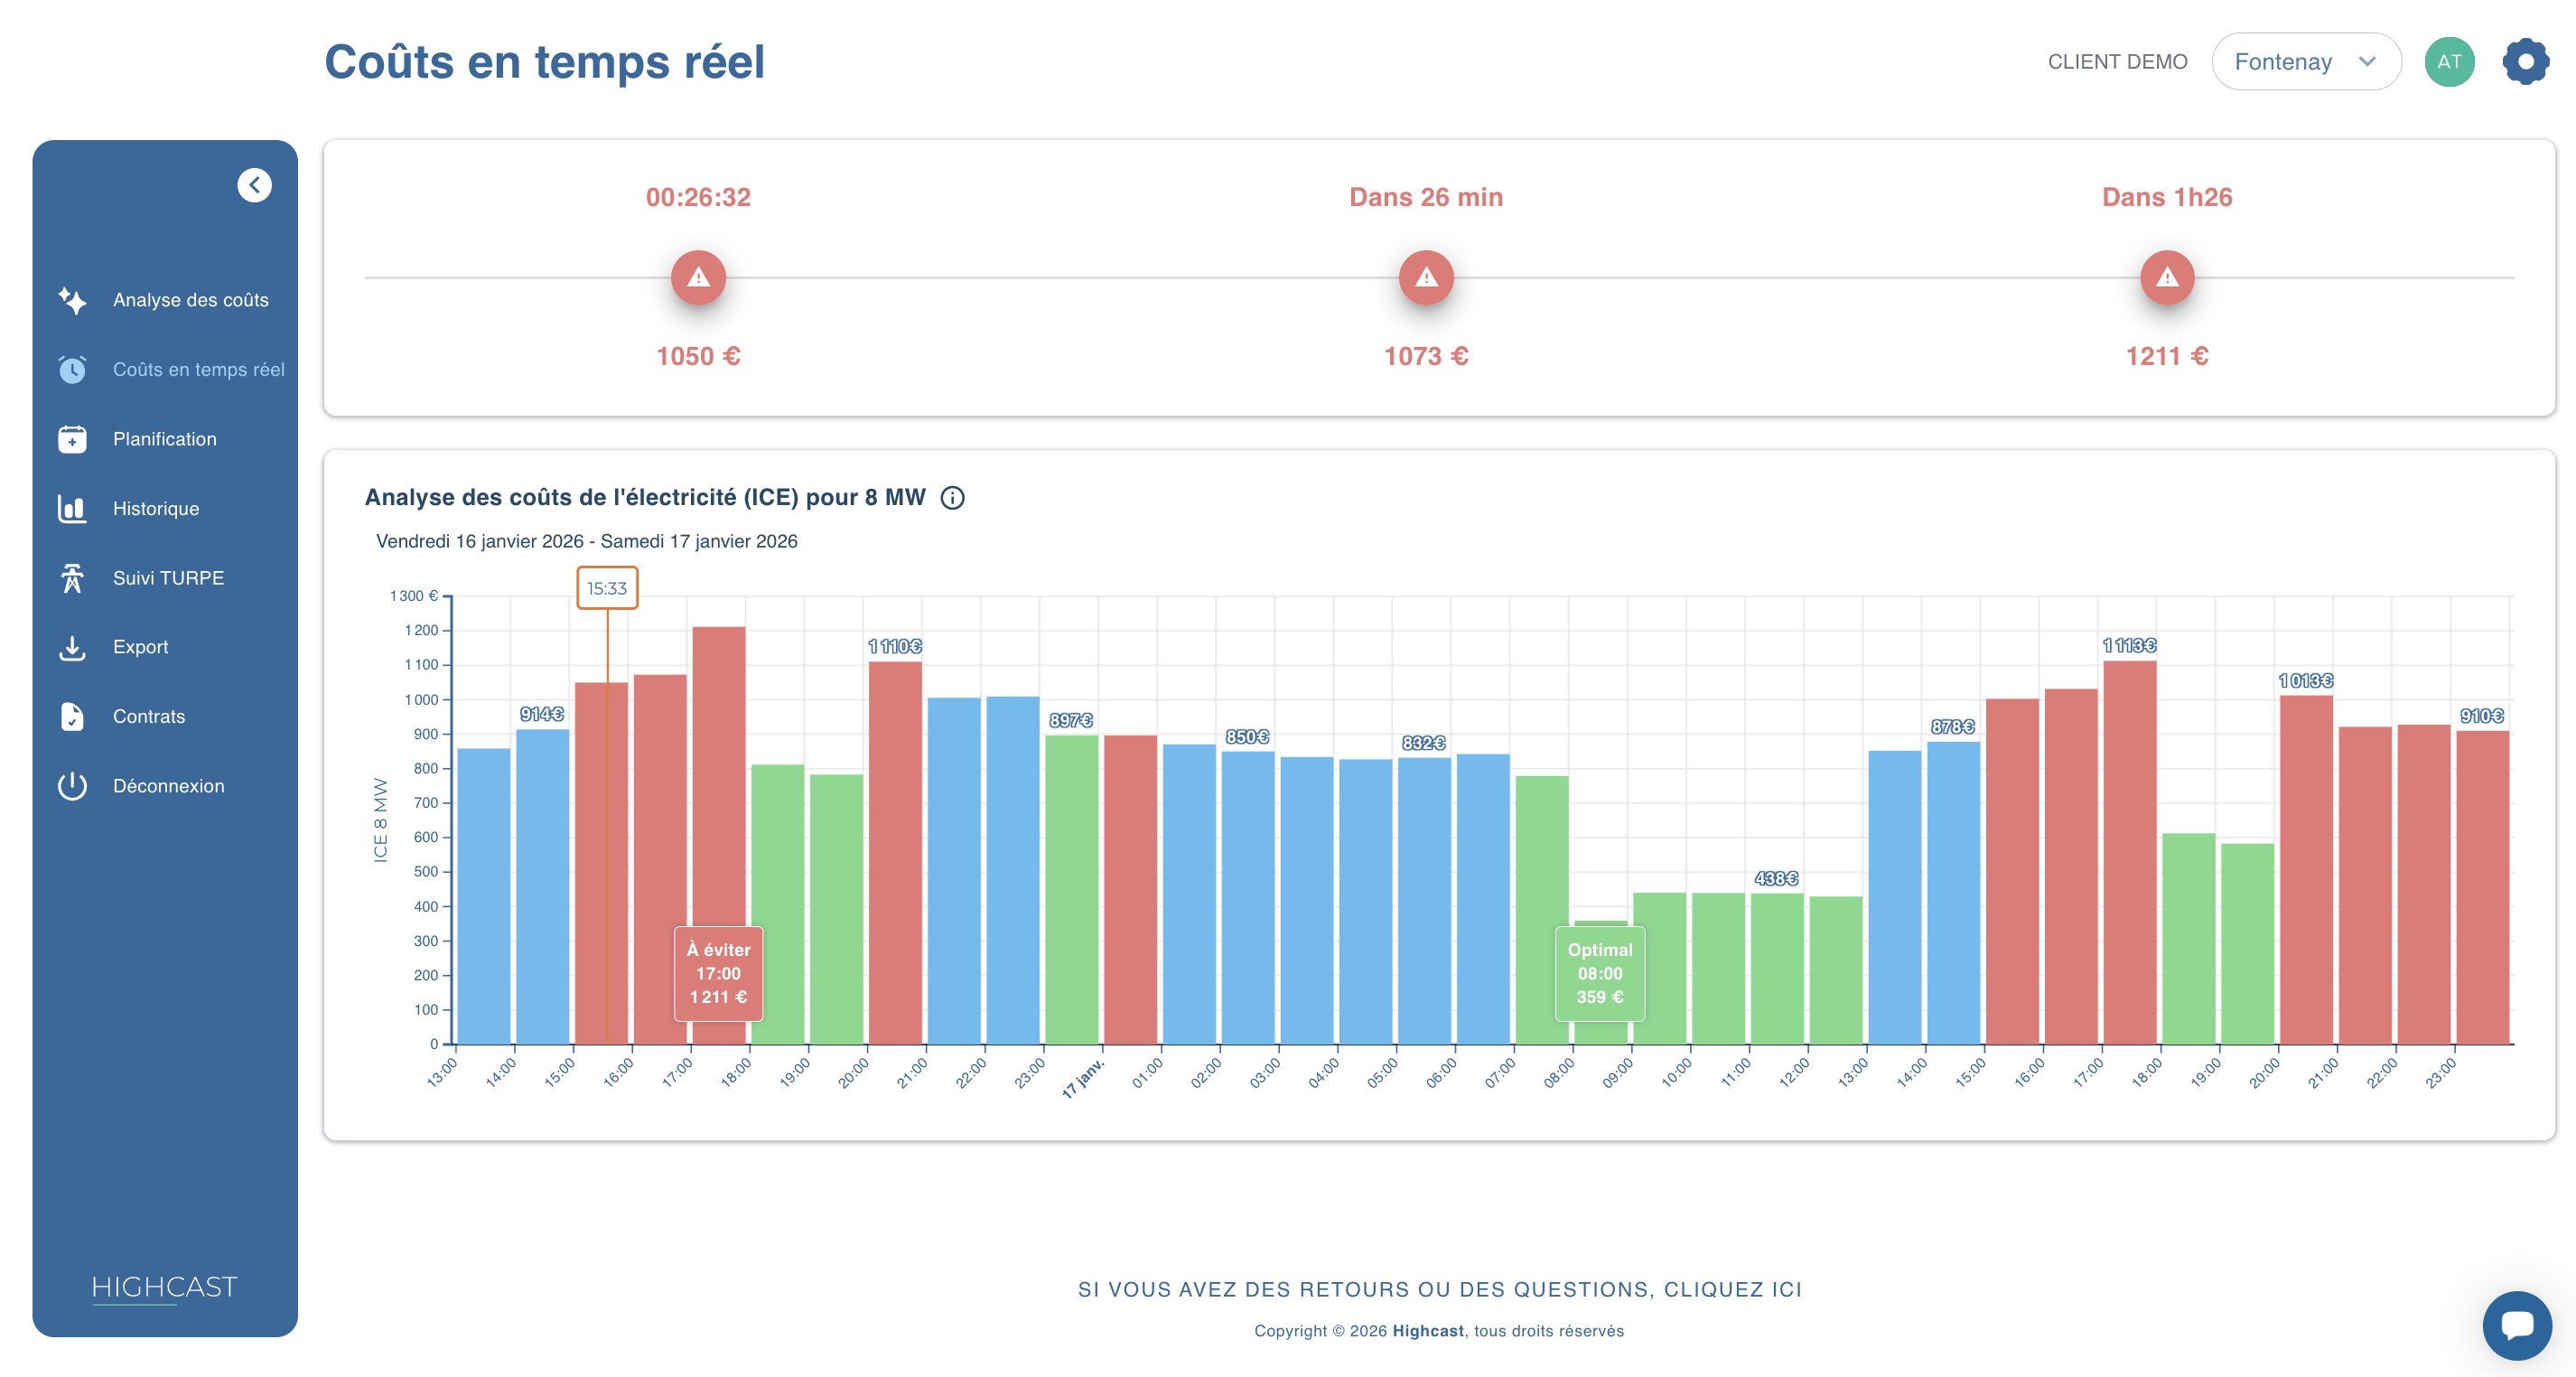Click the Export download icon
Viewport: 2576px width, 1377px height.
[72, 647]
